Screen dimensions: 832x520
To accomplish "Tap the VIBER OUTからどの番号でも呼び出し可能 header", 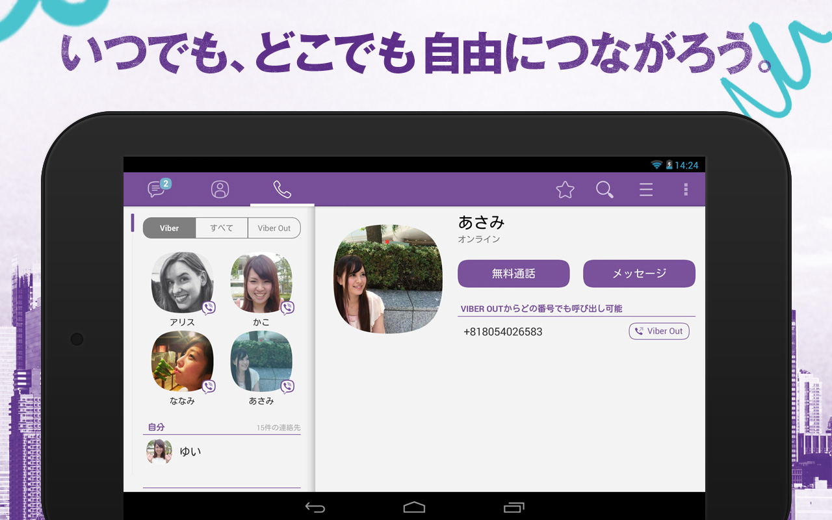I will [x=541, y=309].
